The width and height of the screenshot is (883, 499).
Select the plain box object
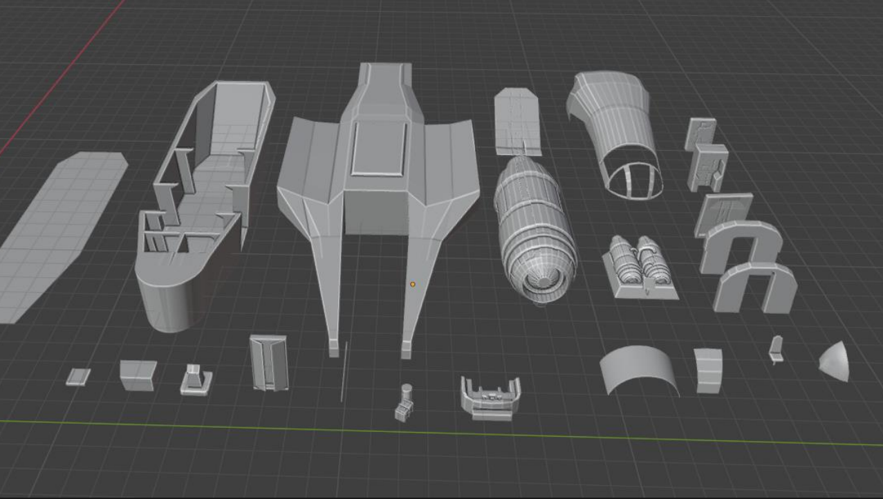(138, 375)
